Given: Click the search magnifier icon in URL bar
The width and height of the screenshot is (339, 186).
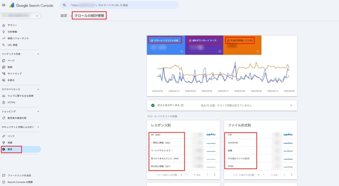Looking at the screenshot, I should pos(65,5).
